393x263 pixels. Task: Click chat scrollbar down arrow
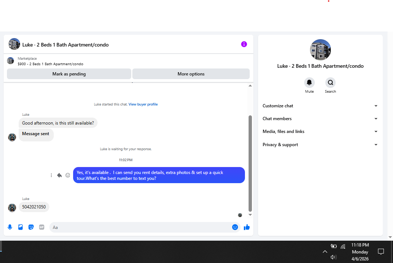pyautogui.click(x=250, y=215)
